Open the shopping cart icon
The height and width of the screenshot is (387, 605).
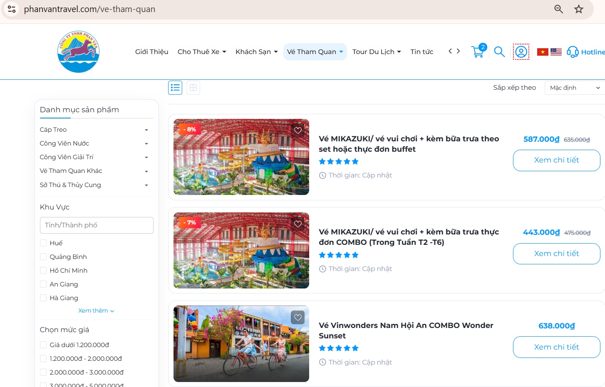[478, 52]
